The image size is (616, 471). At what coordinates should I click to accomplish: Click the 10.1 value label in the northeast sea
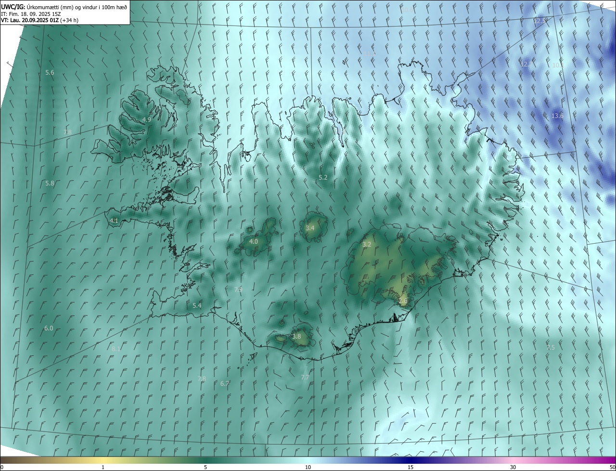click(x=557, y=65)
